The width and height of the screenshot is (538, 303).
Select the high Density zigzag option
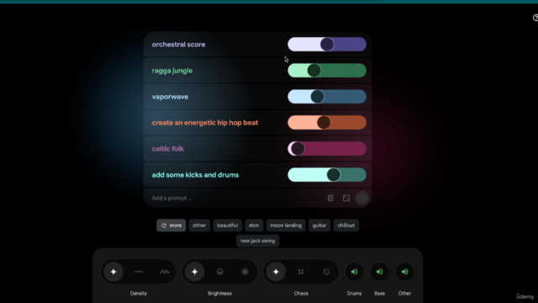[165, 272]
